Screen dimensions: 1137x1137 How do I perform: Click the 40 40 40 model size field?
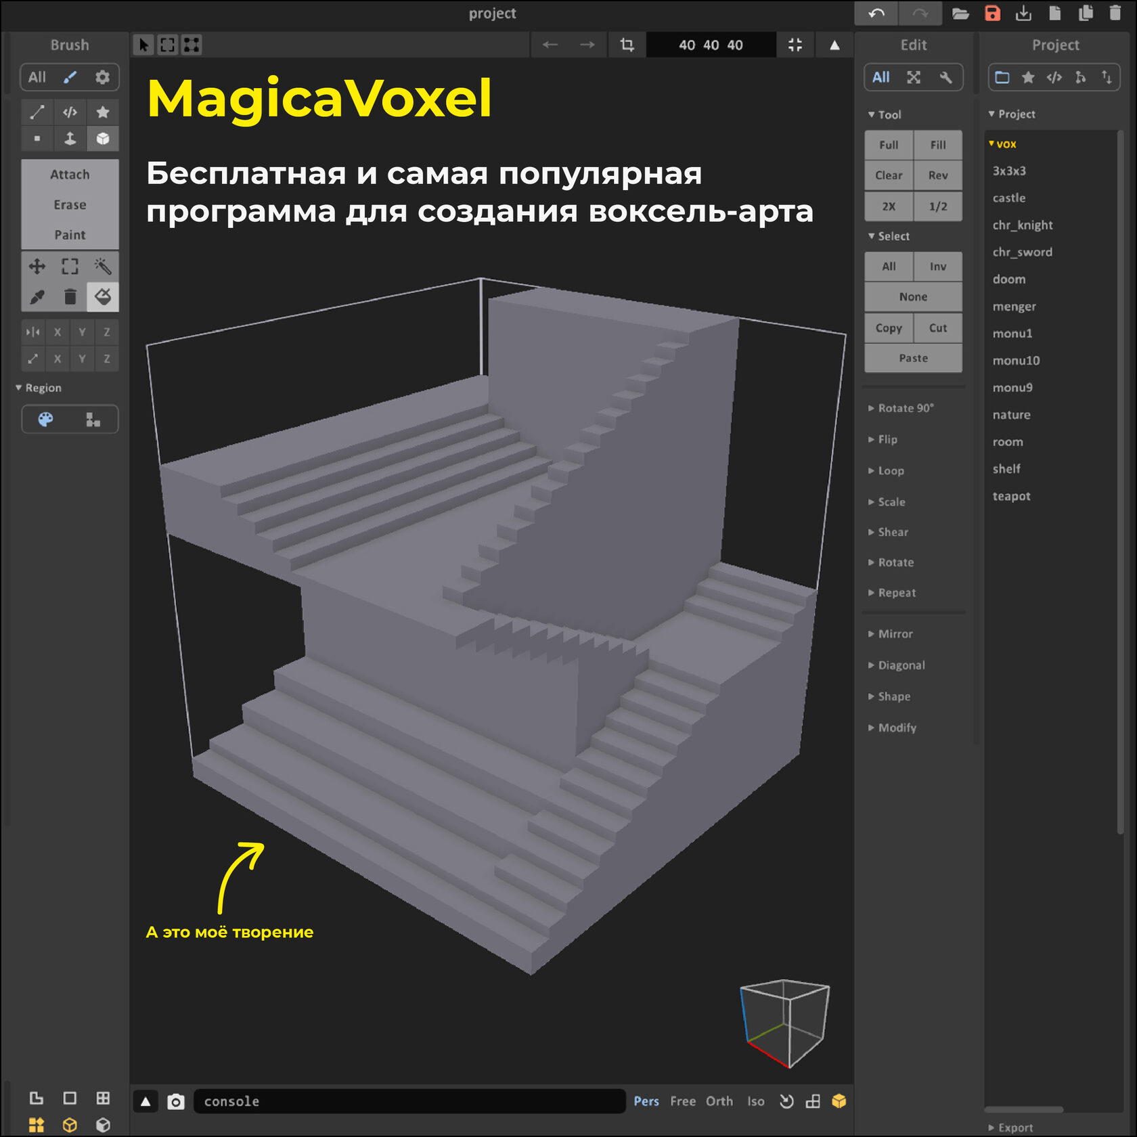(x=711, y=45)
